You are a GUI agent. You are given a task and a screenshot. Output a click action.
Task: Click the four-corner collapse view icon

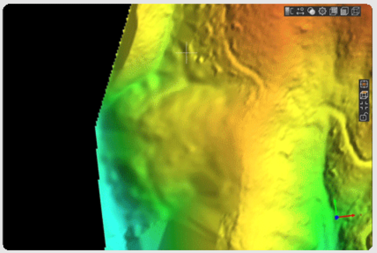(x=364, y=106)
